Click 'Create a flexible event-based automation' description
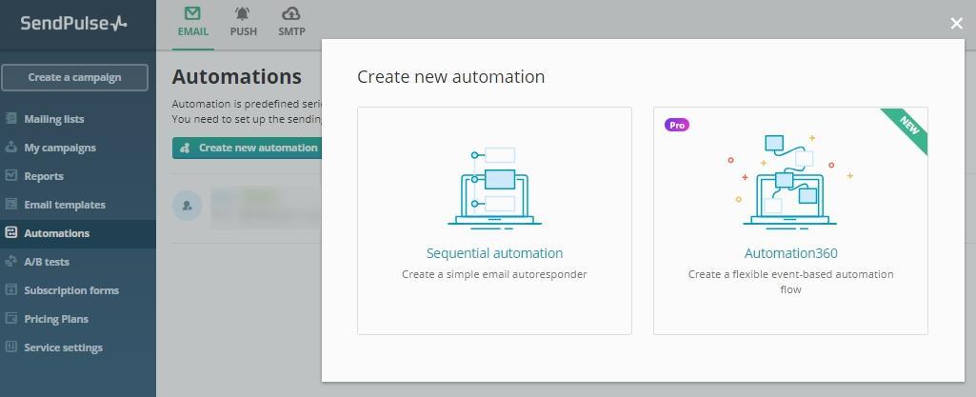The width and height of the screenshot is (976, 397). (x=790, y=282)
